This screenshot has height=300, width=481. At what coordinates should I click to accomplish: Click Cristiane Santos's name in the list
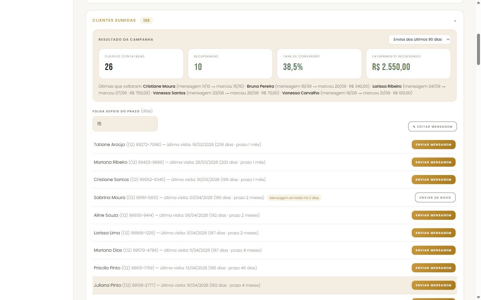point(111,180)
